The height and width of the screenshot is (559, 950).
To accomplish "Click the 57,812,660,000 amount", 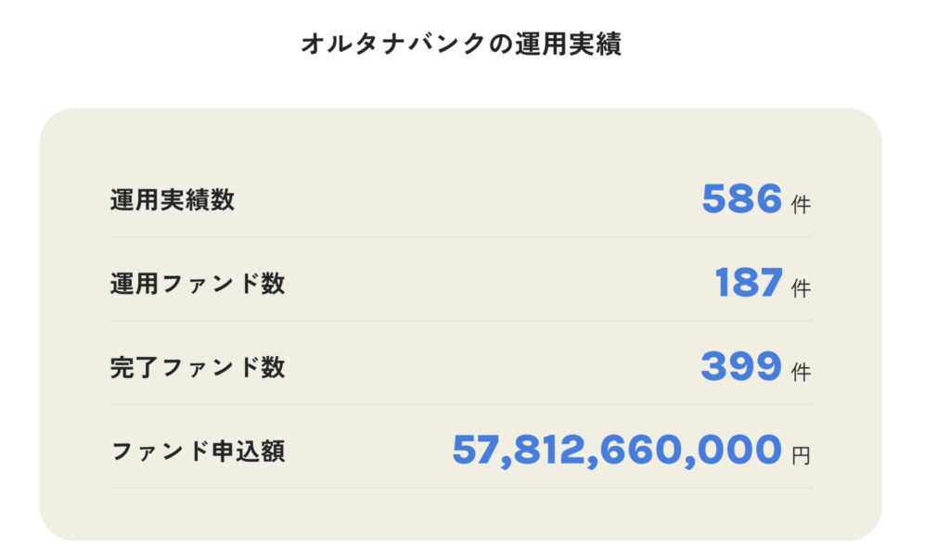I will click(617, 450).
